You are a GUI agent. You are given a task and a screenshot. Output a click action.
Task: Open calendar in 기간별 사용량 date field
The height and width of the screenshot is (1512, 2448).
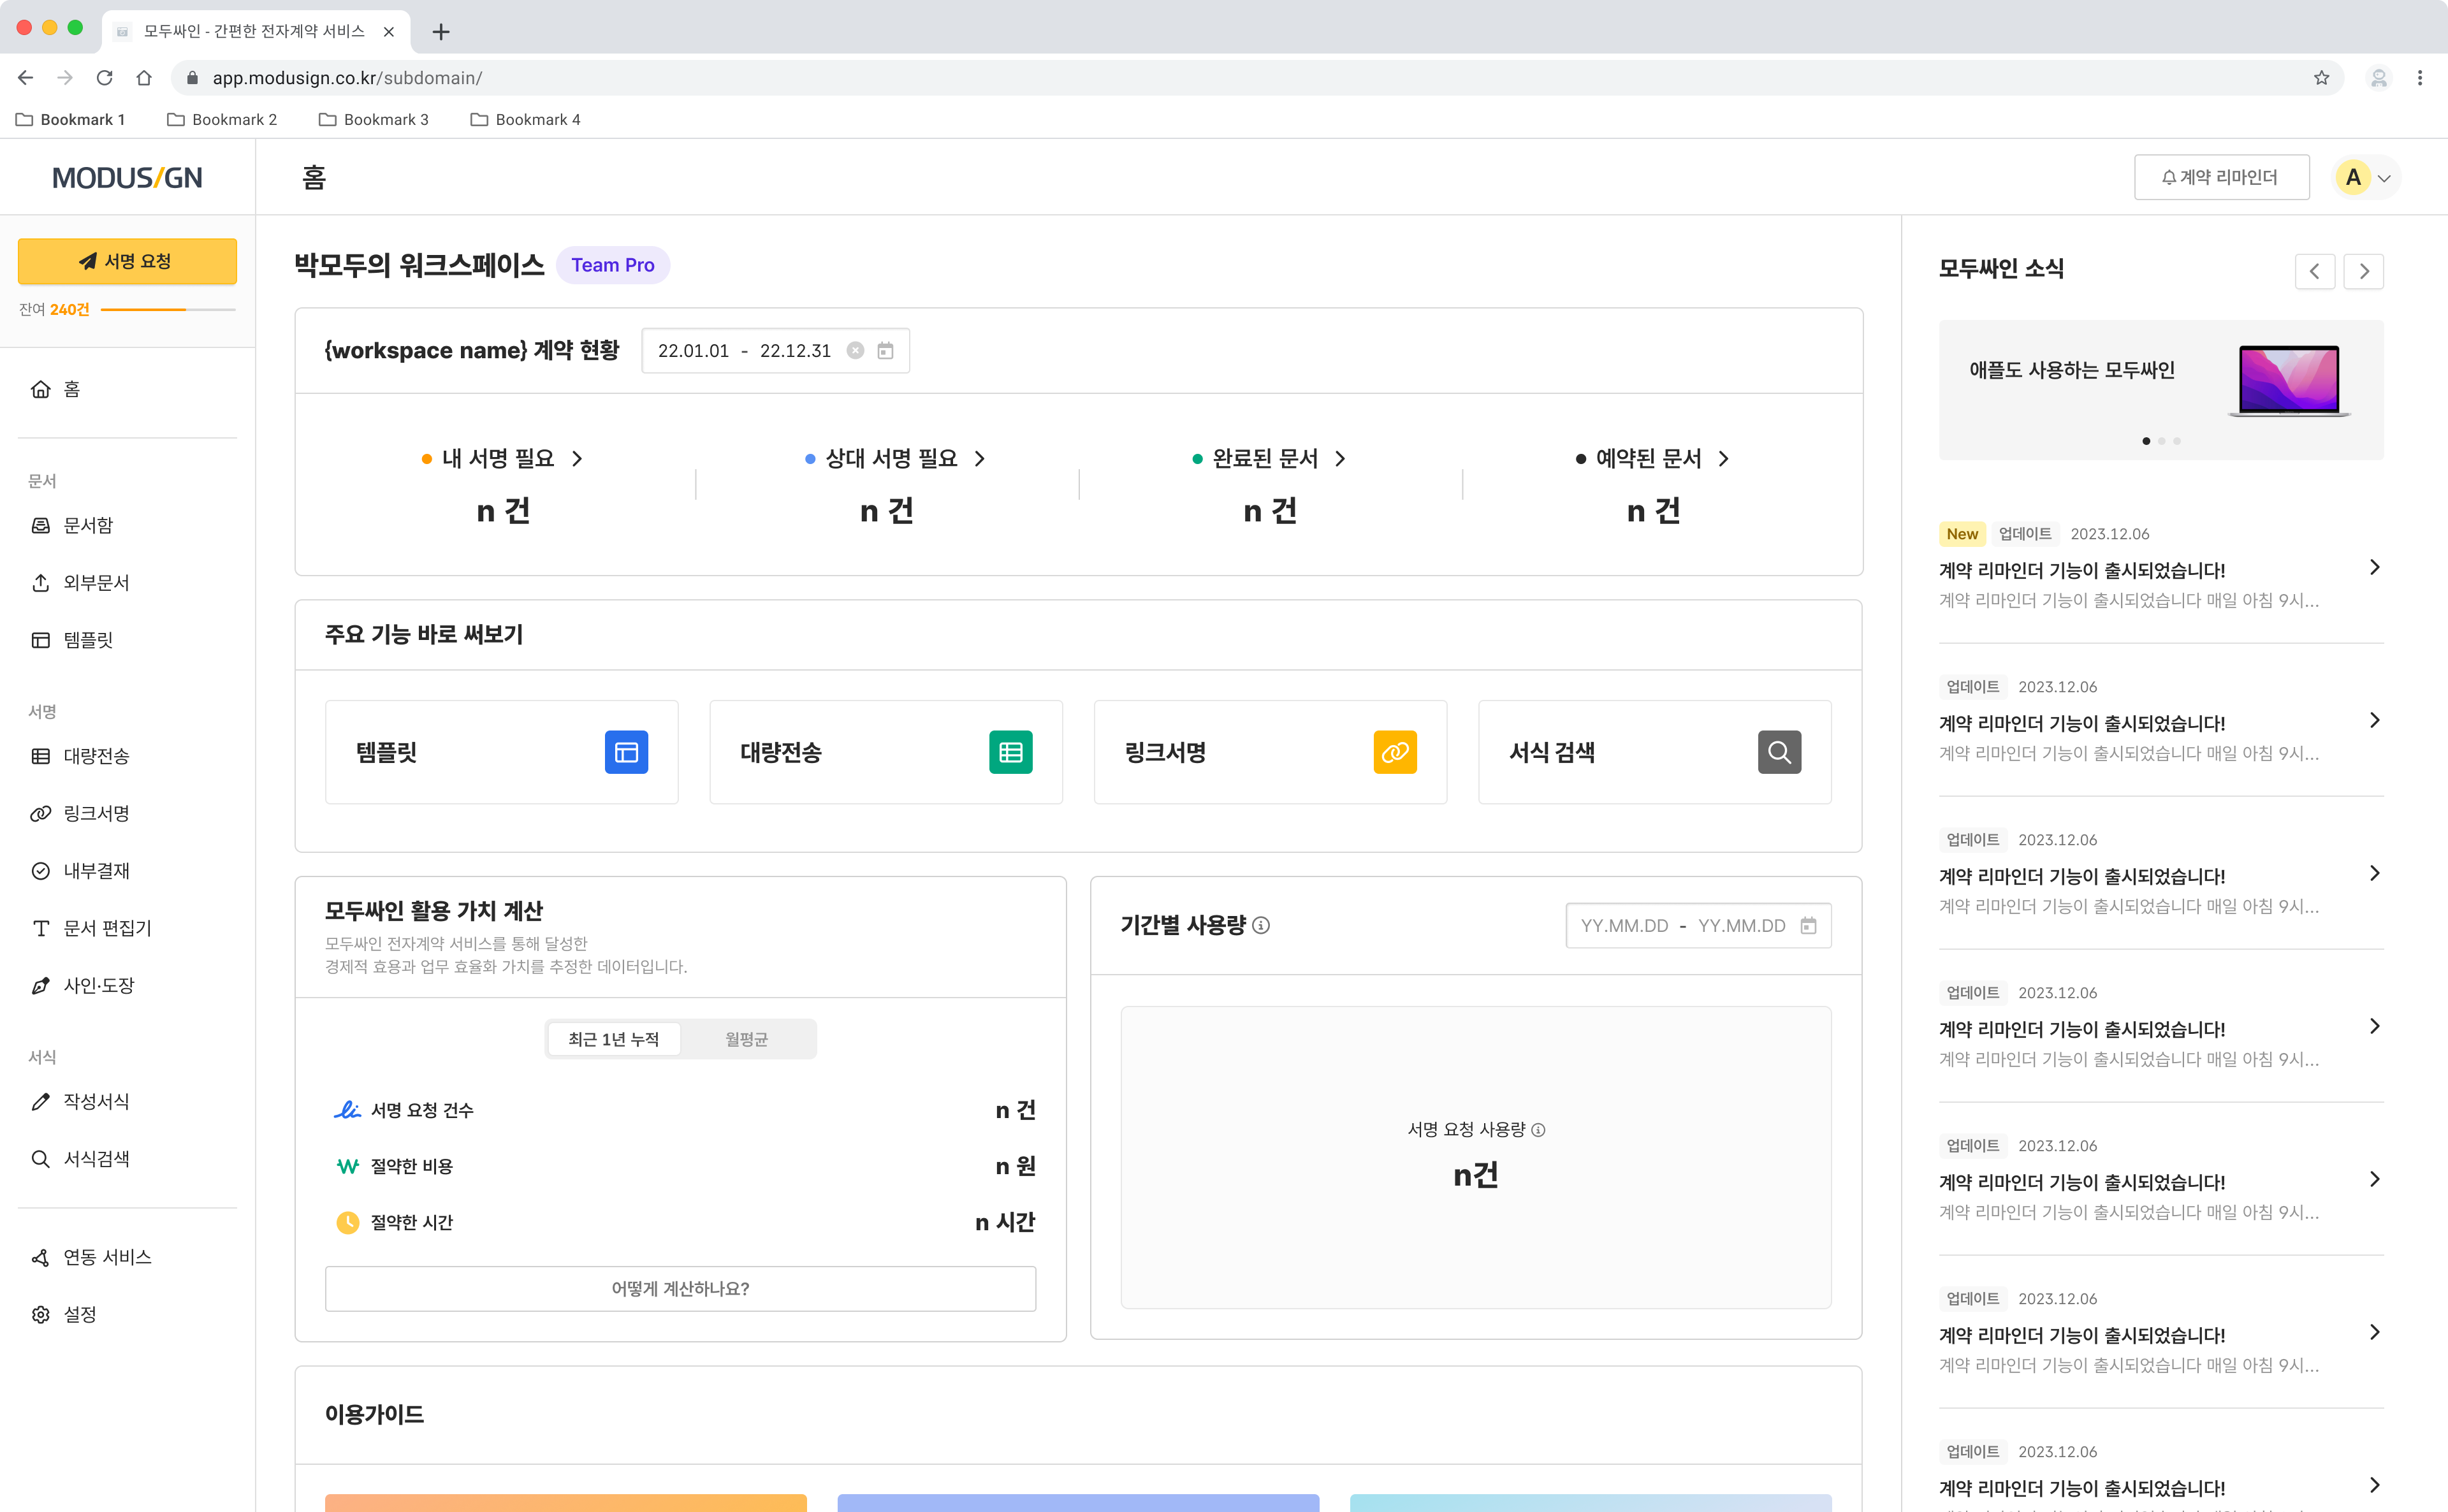(1808, 925)
